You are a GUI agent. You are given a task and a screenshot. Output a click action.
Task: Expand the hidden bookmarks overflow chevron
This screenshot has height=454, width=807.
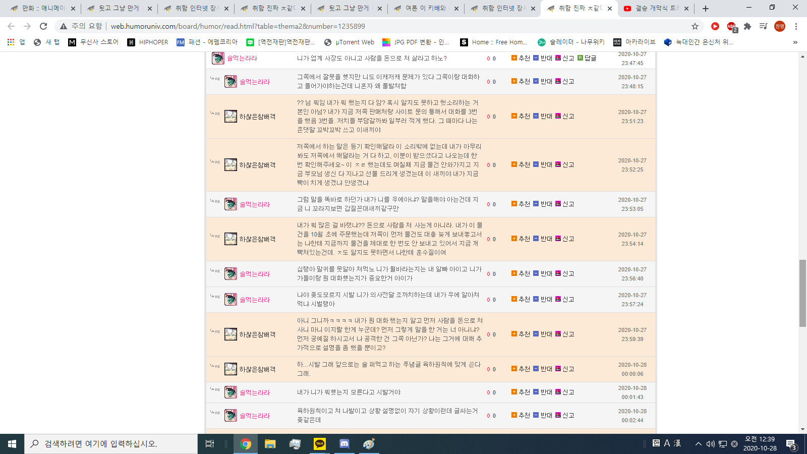tap(795, 42)
